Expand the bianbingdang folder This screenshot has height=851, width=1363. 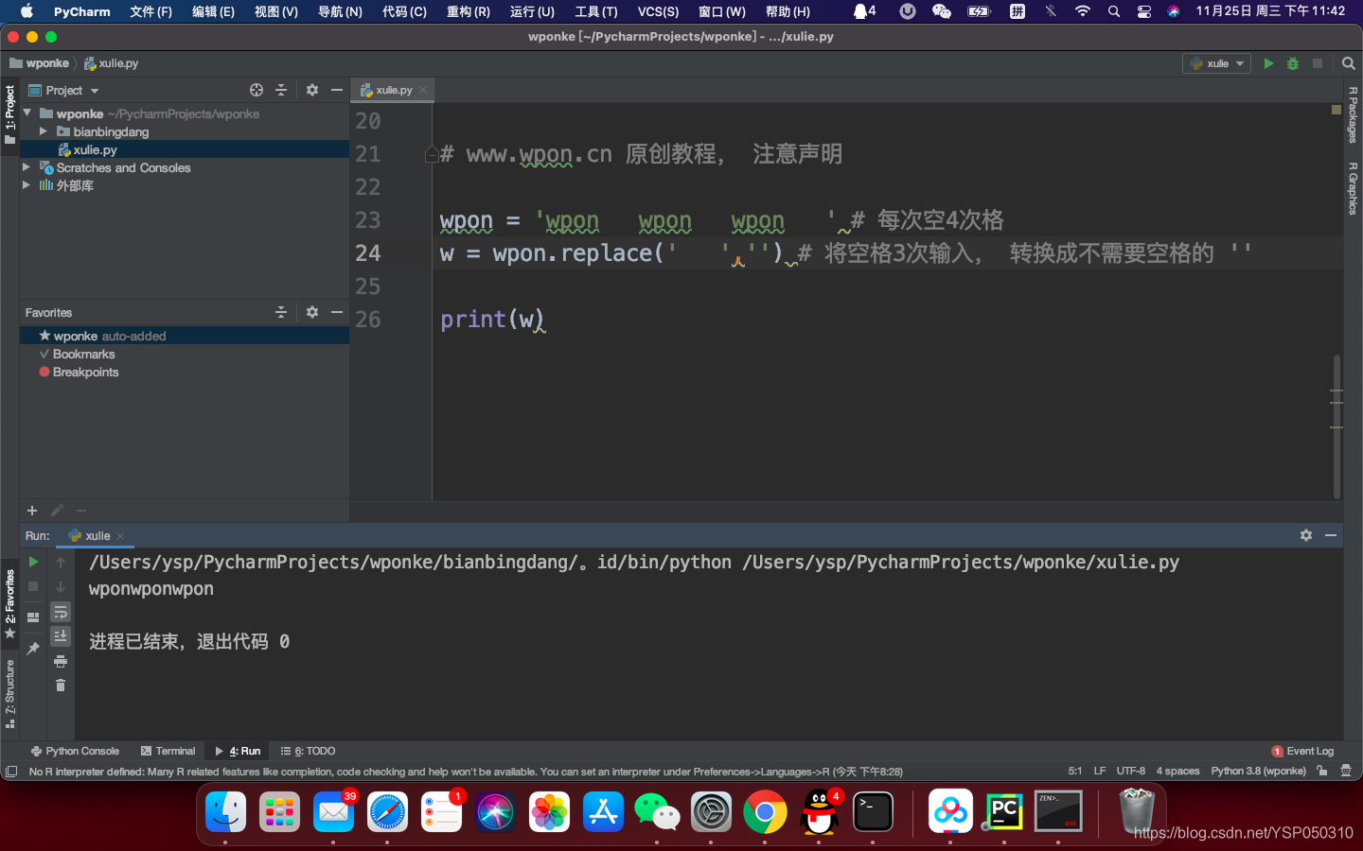[43, 131]
